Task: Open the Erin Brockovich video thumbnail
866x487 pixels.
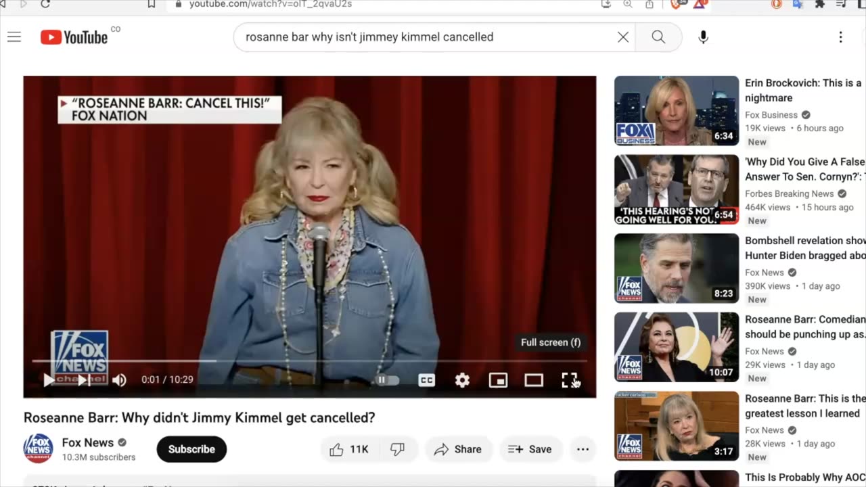Action: [677, 110]
